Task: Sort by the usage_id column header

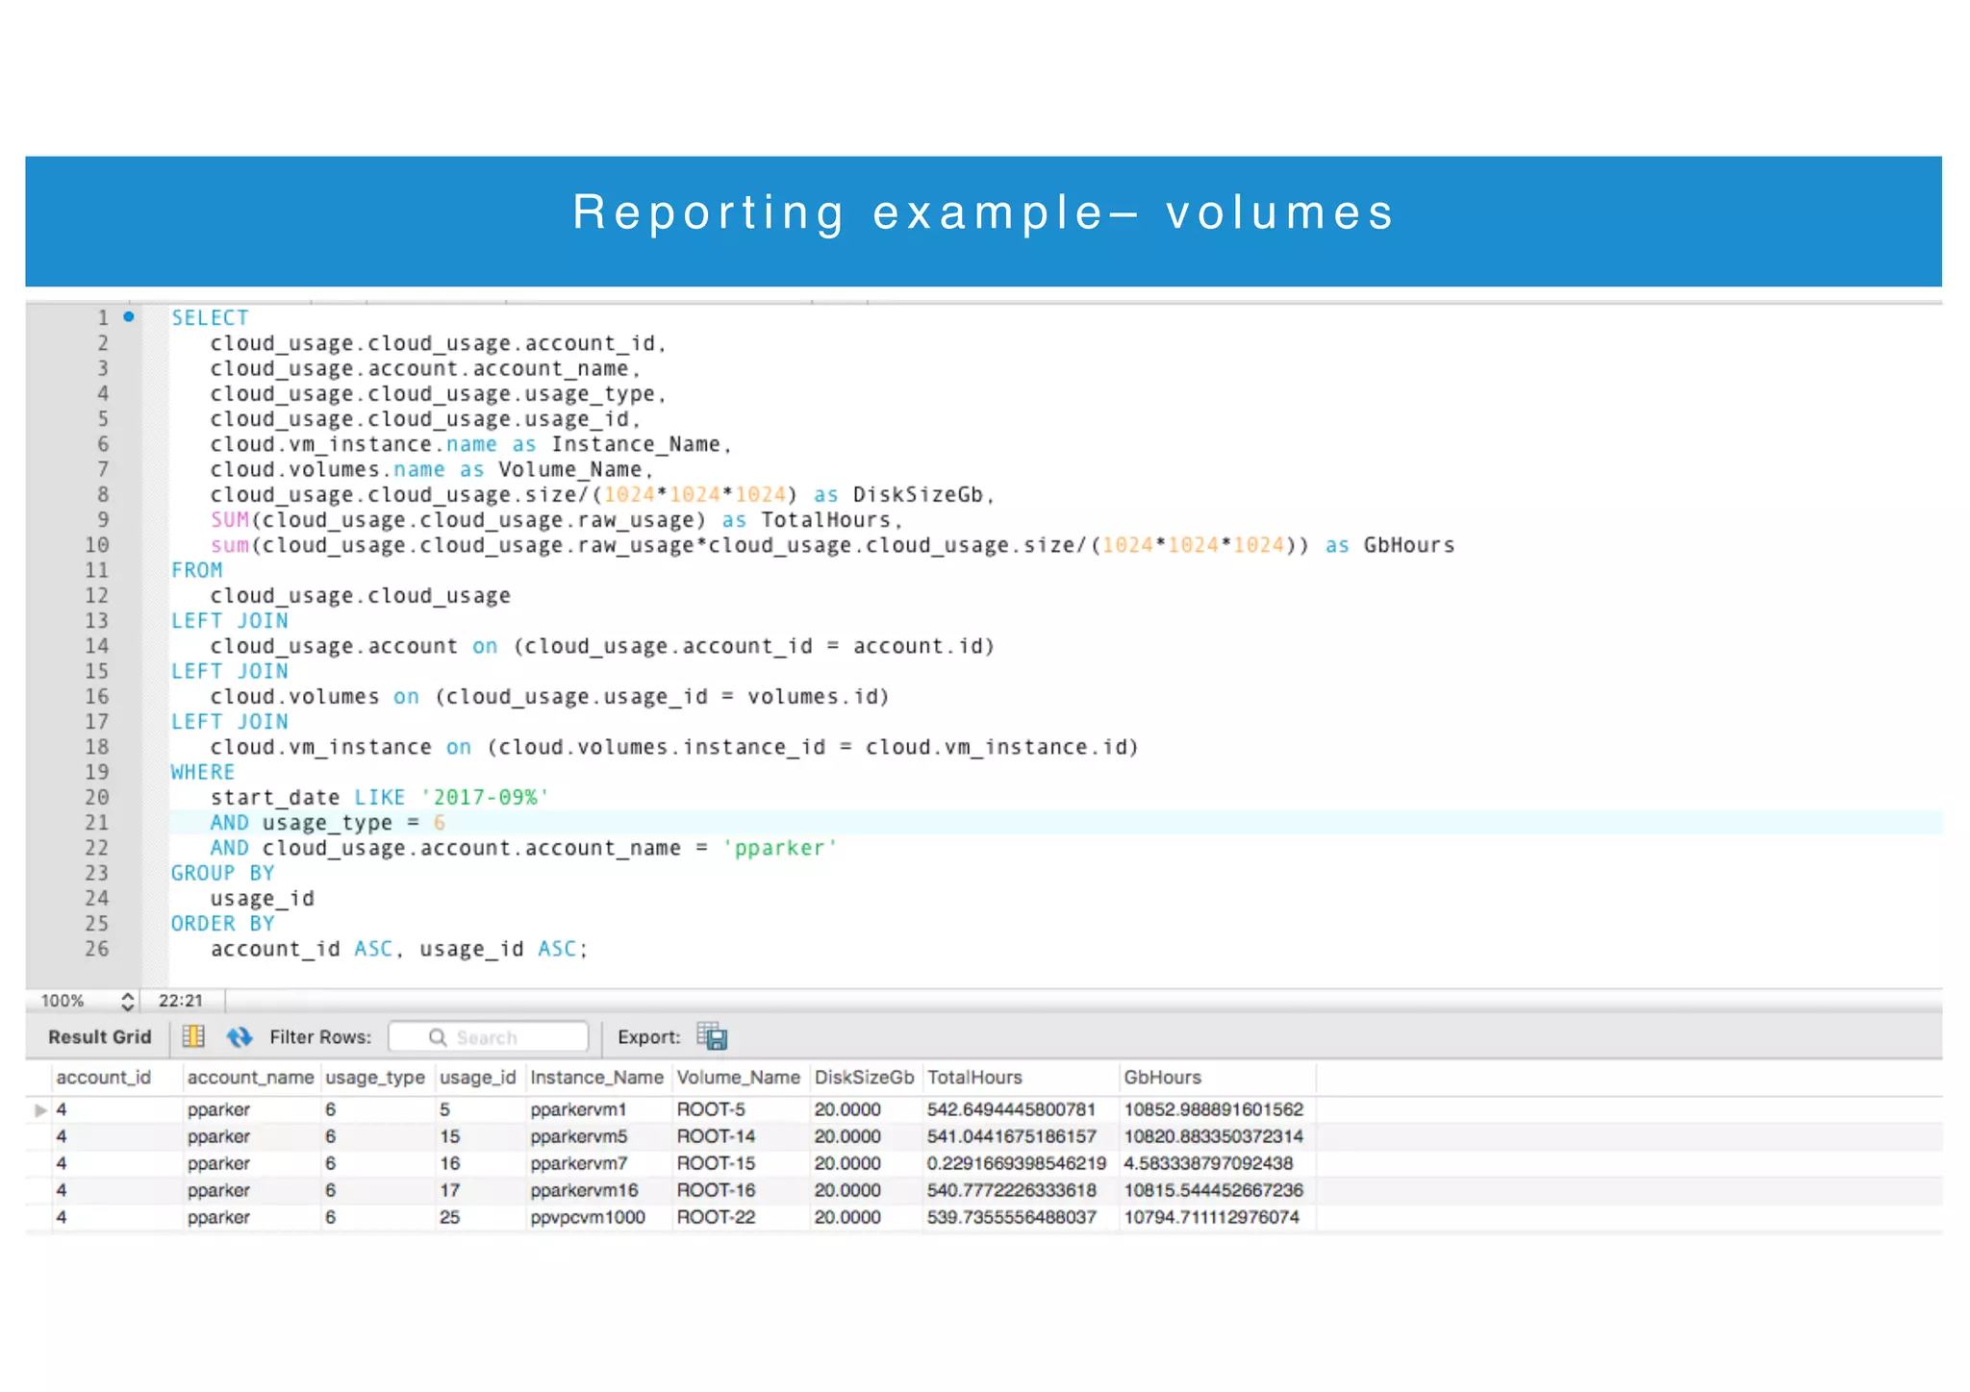Action: click(477, 1078)
